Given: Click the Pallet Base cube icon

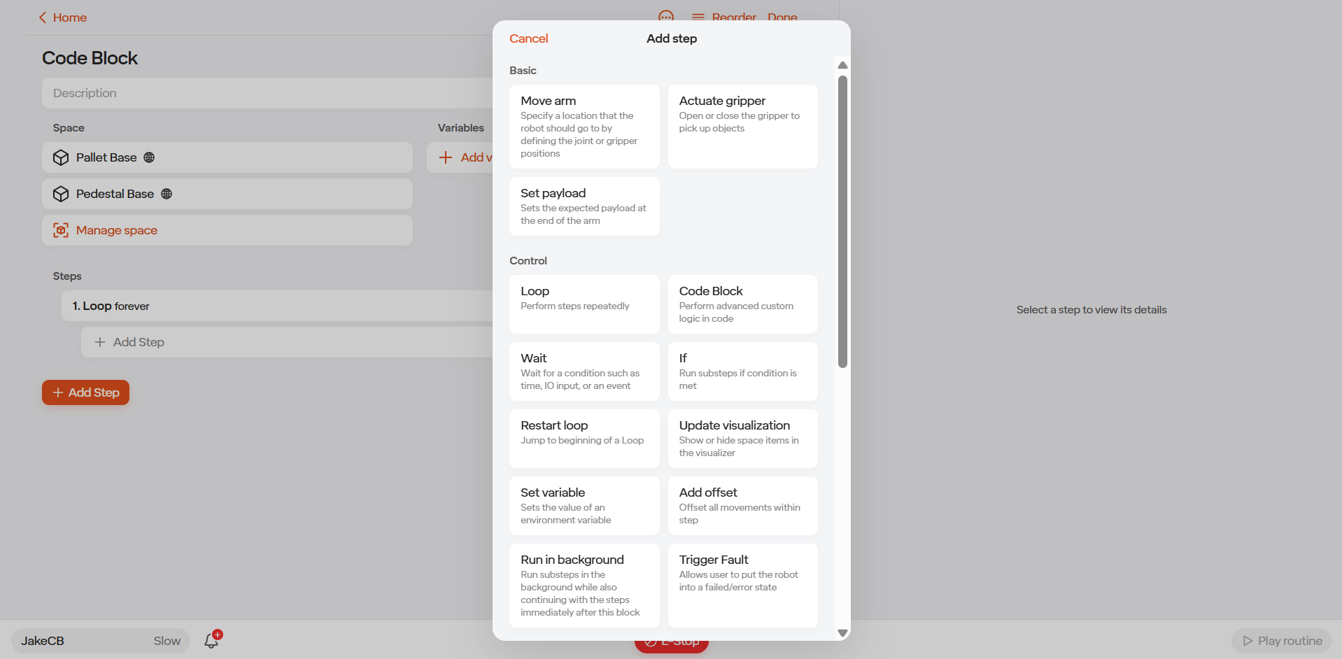Looking at the screenshot, I should (61, 157).
